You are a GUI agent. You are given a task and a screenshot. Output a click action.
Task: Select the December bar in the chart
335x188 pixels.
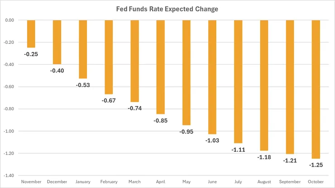point(57,42)
